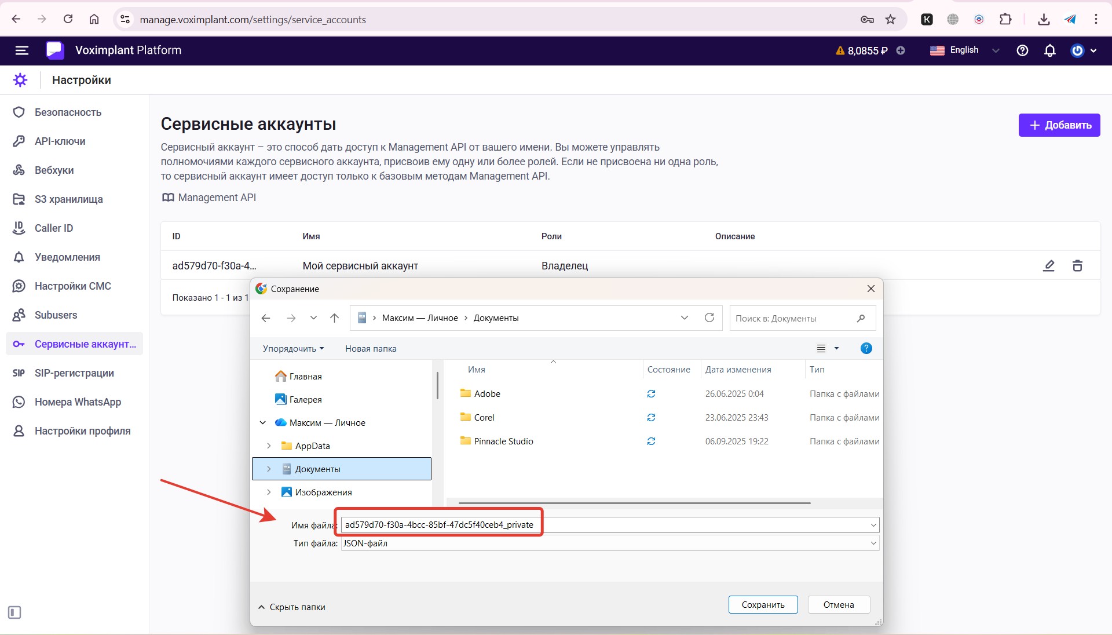The height and width of the screenshot is (635, 1112).
Task: Click the help question mark in header
Action: point(1022,50)
